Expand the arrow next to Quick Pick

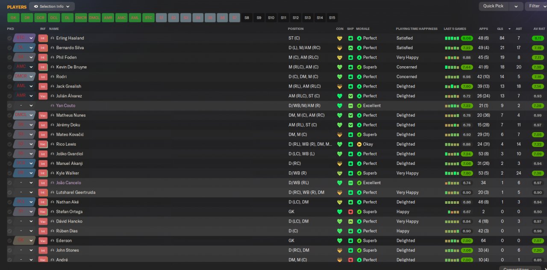click(x=516, y=6)
